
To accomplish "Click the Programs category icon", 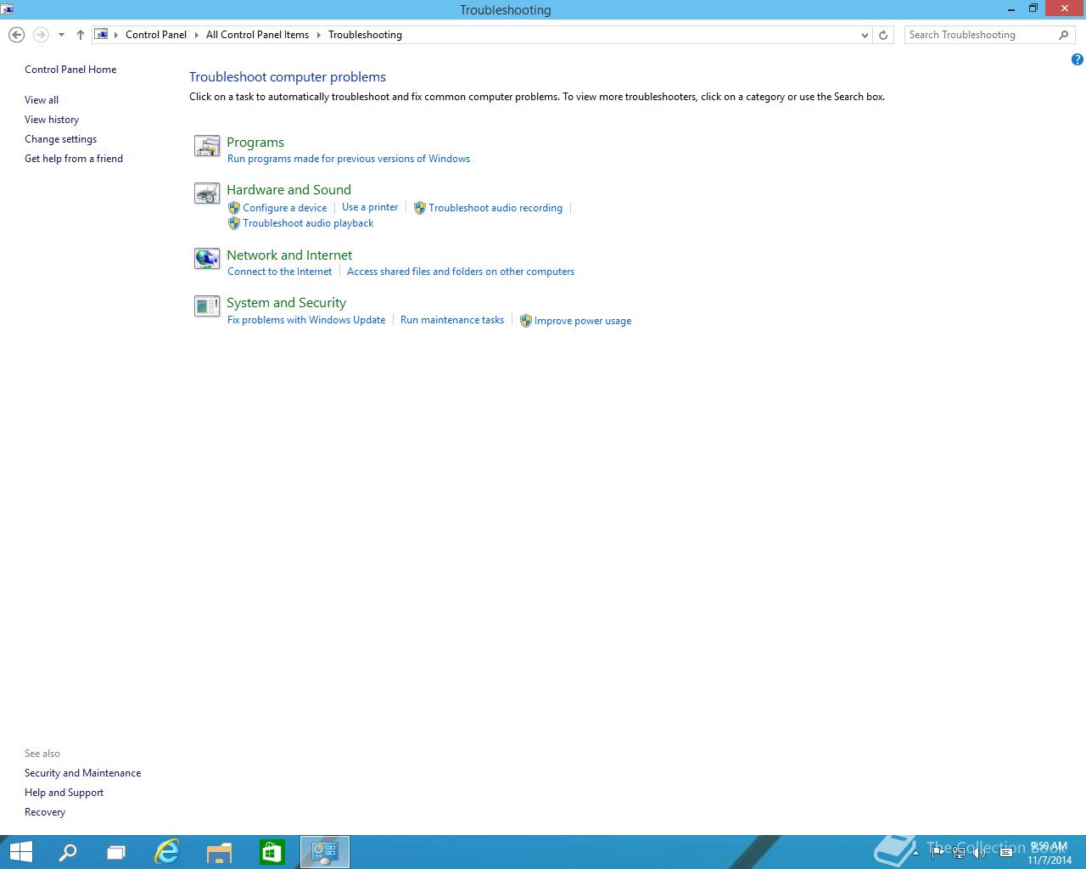I will coord(207,146).
